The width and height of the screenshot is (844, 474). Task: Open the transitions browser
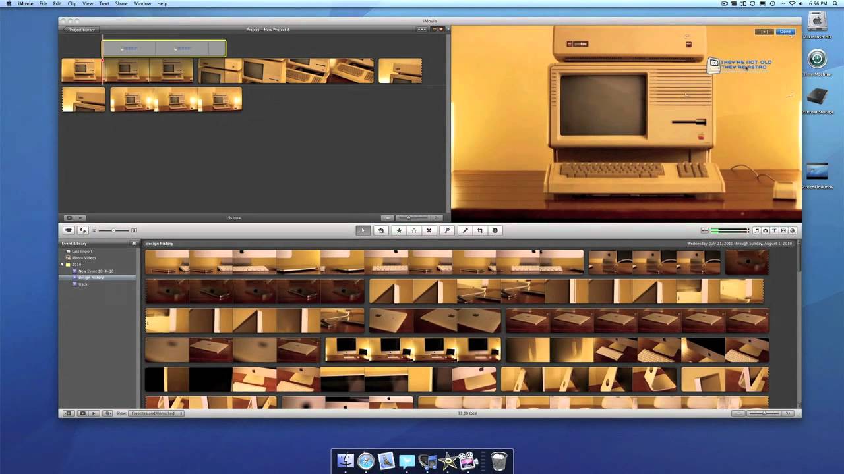pos(783,230)
